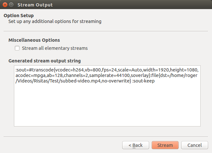Click the Stream button

coord(165,145)
